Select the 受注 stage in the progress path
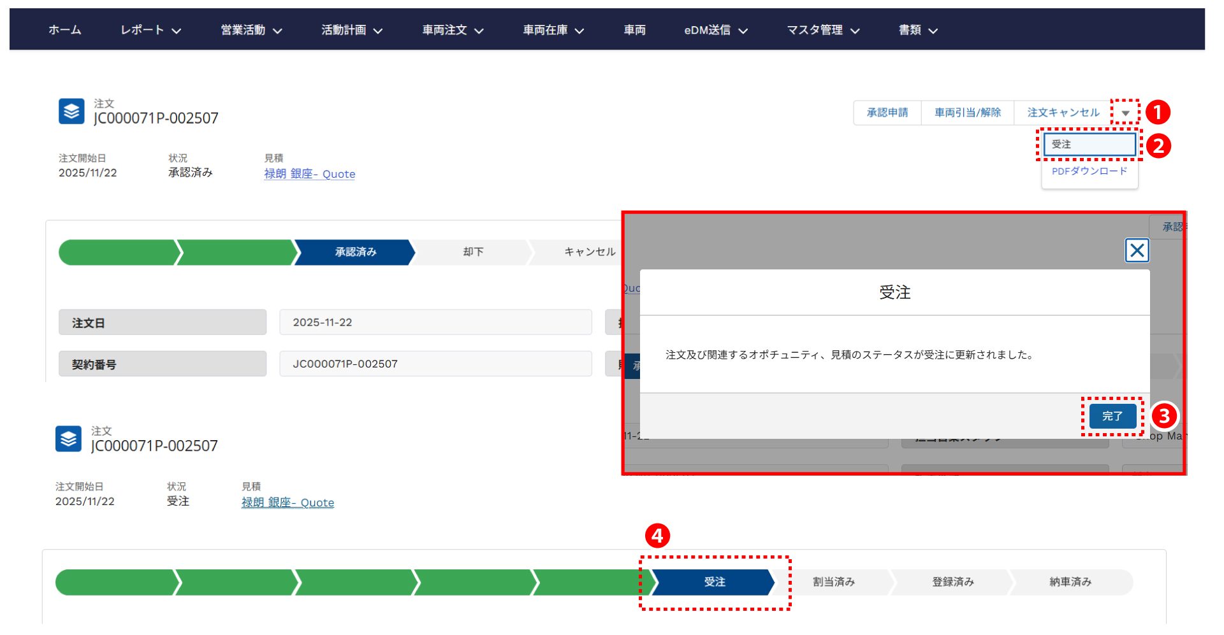1224x635 pixels. point(714,582)
